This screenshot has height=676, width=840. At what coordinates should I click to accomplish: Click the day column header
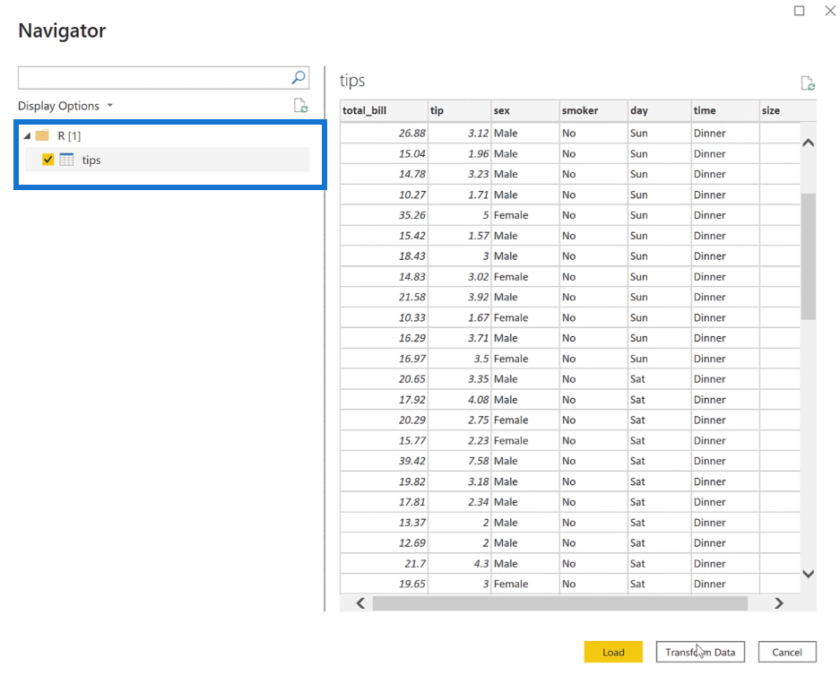pyautogui.click(x=660, y=110)
